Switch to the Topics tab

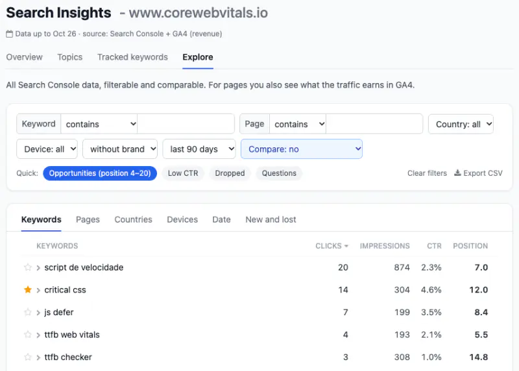coord(70,57)
